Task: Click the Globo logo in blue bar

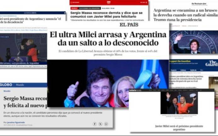Action: pyautogui.click(x=6, y=85)
